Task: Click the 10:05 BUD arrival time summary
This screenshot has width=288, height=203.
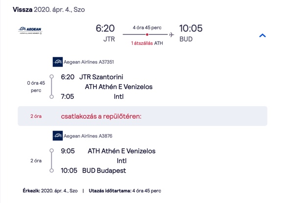Action: [191, 33]
